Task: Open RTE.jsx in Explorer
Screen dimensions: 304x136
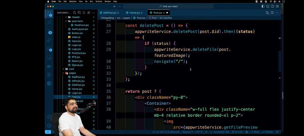Action: click(x=76, y=57)
